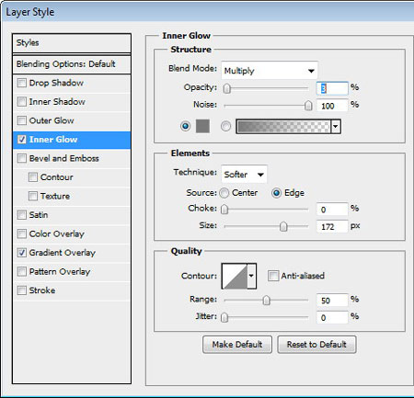Viewport: 414px width, 398px height.
Task: Select the gradient radio button
Action: (x=225, y=126)
